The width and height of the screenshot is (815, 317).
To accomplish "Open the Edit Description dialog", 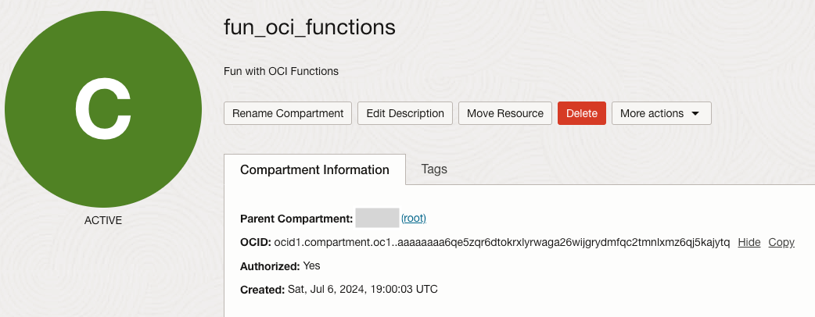I will [x=405, y=113].
